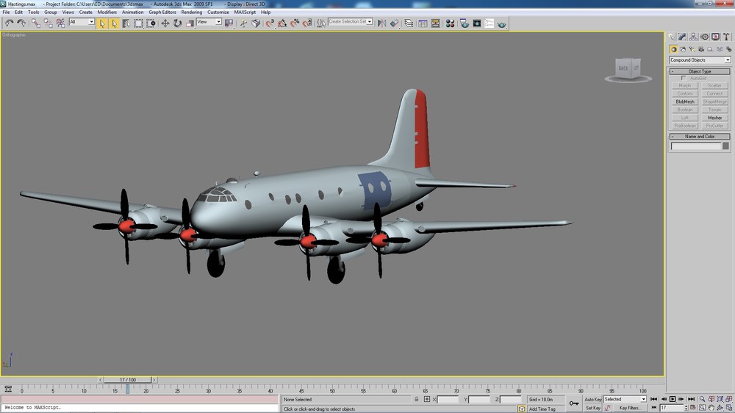
Task: Toggle the selection lock icon
Action: click(416, 400)
